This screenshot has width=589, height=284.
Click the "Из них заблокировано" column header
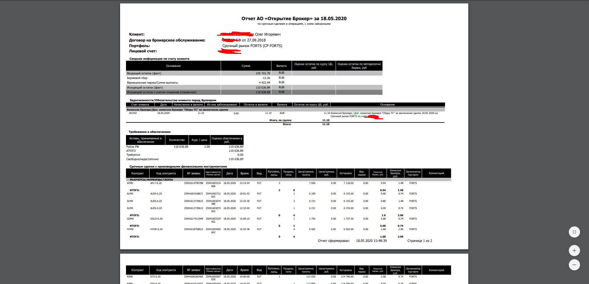(x=222, y=105)
